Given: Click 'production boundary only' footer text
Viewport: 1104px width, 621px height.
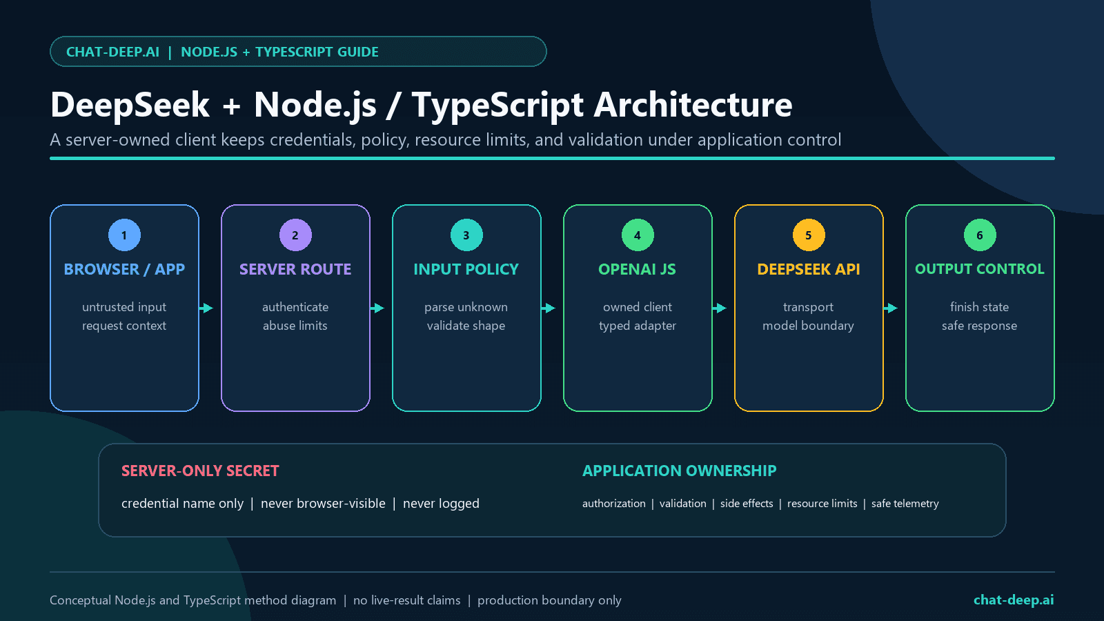Looking at the screenshot, I should [x=549, y=600].
